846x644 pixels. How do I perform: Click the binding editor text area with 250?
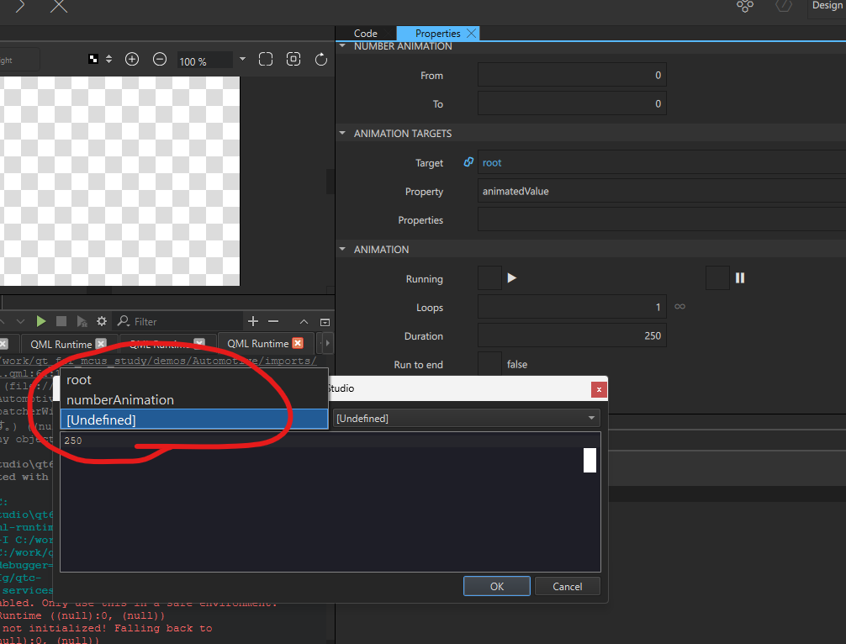coord(330,502)
